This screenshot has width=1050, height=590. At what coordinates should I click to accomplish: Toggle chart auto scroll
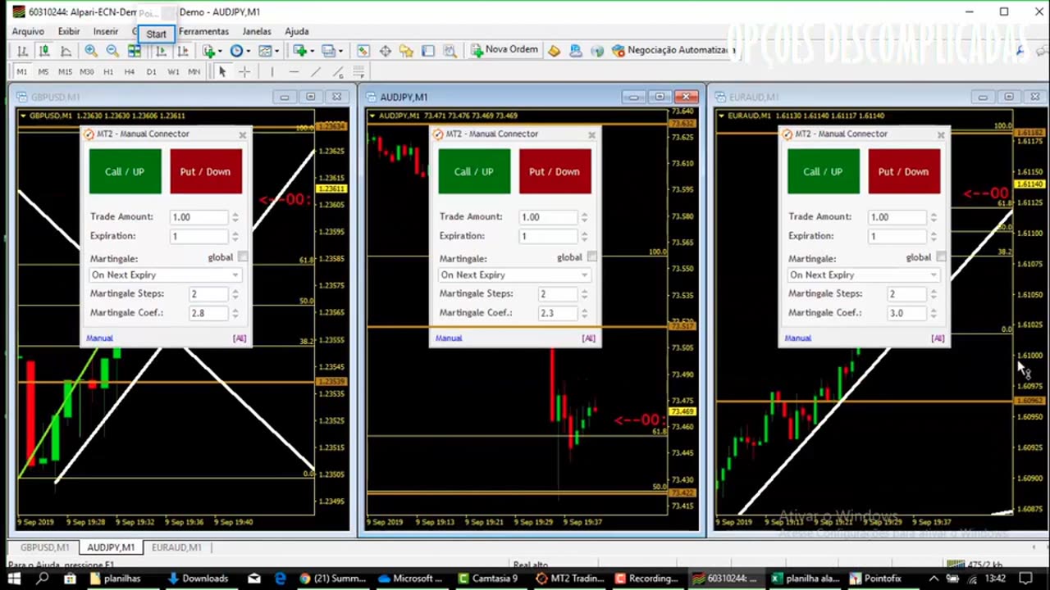161,51
